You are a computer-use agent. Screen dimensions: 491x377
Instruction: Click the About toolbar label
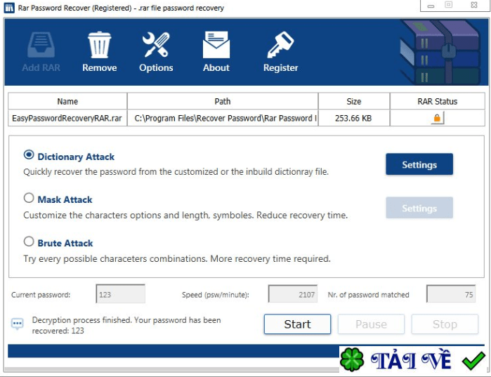pyautogui.click(x=216, y=67)
